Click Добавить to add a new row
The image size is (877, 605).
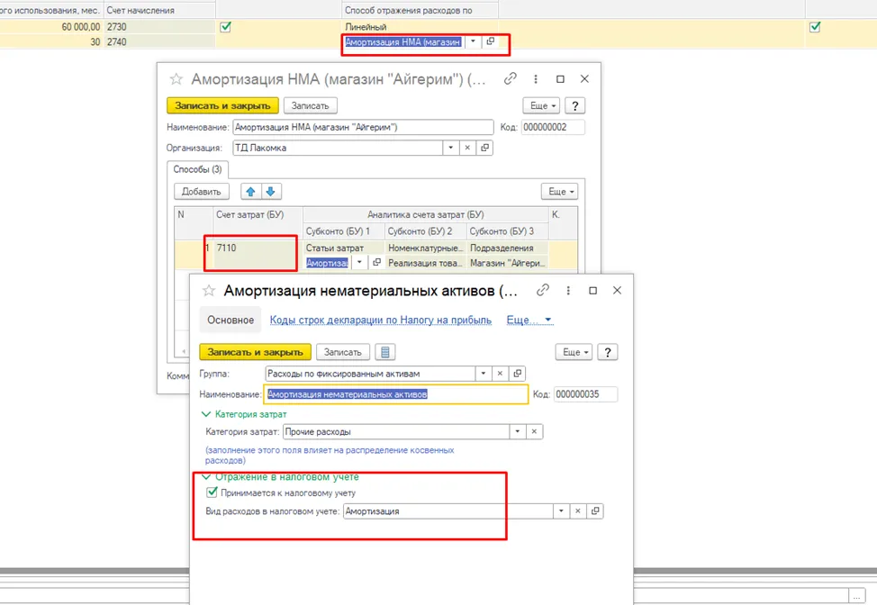tap(202, 192)
